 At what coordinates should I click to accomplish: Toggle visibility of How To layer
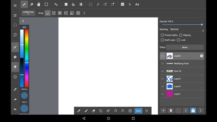162,71
